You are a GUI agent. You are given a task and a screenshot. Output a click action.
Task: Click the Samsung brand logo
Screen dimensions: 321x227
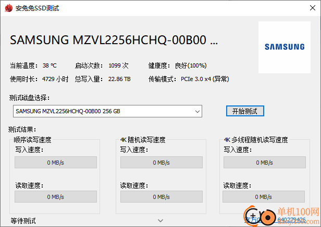(x=285, y=47)
